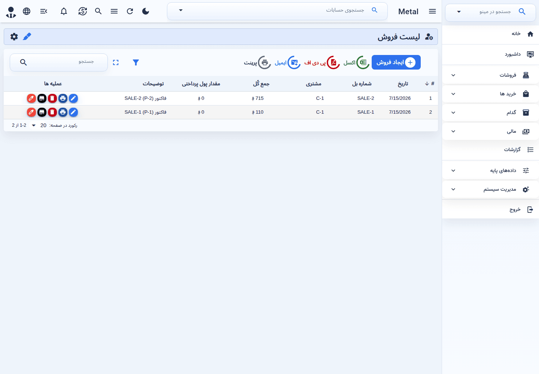Screen dimensions: 539x374
Task: Expand the مدیریت سیستم sidebar menu
Action: [490, 189]
